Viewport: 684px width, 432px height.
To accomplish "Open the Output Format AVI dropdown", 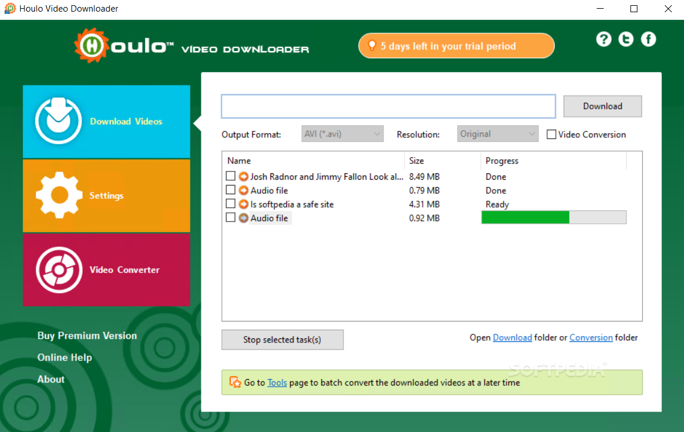I will point(342,134).
